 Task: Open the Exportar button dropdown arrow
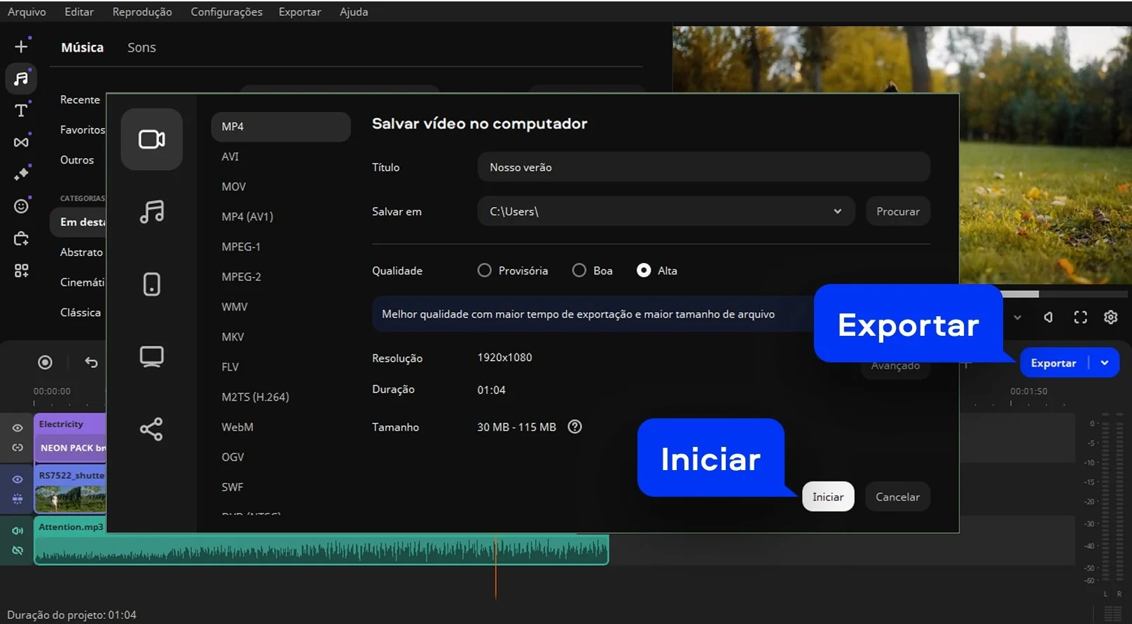tap(1105, 363)
